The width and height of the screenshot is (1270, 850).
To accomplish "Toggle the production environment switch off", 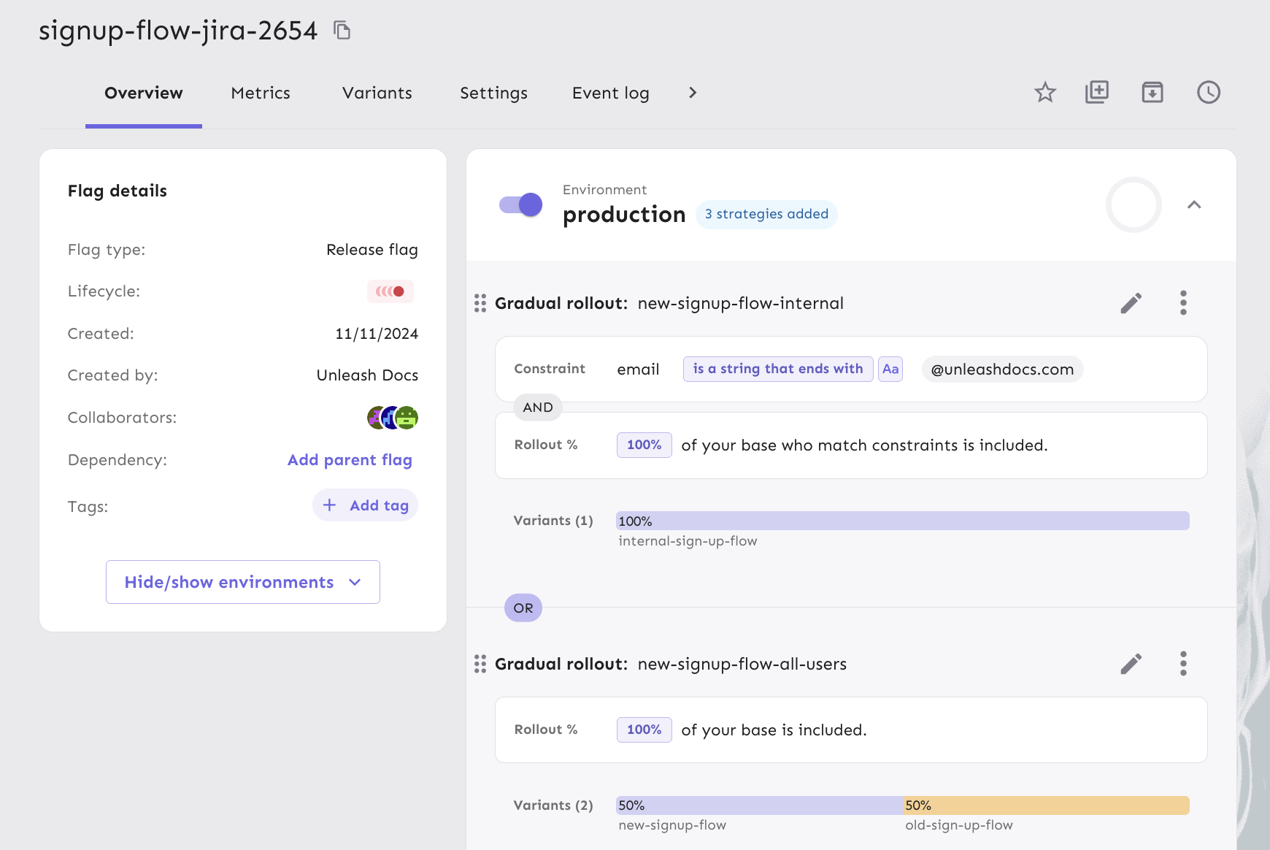I will [520, 204].
